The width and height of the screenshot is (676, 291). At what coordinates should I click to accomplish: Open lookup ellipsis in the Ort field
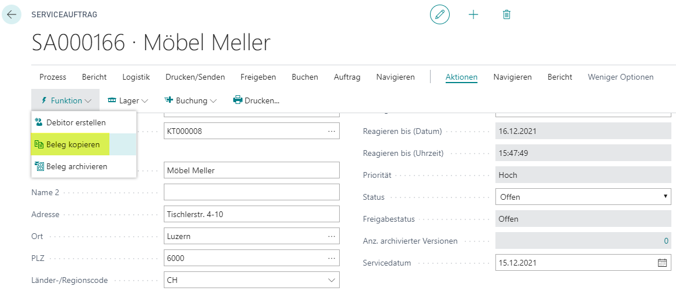point(331,236)
